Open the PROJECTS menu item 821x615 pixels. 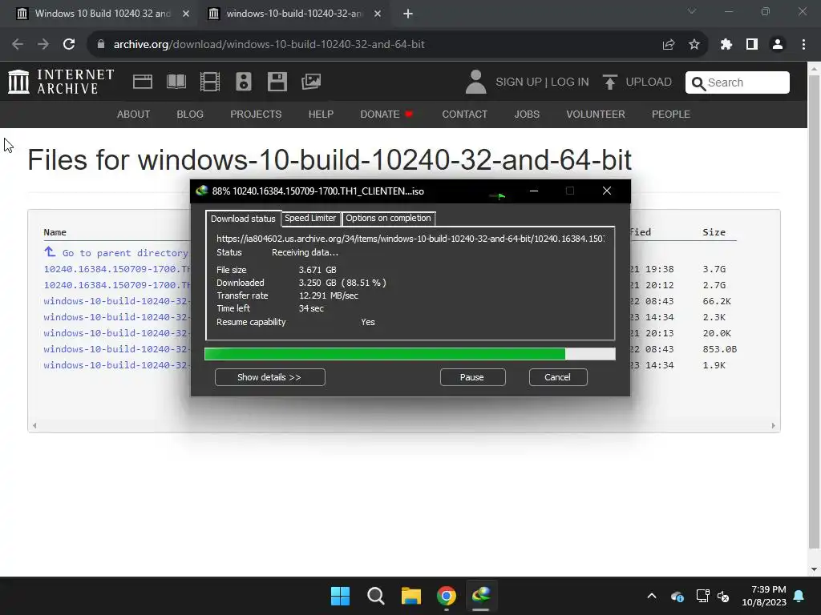(x=256, y=114)
